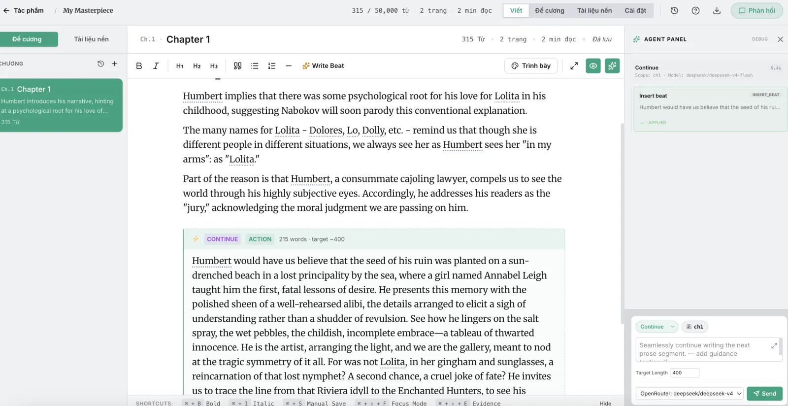This screenshot has height=406, width=788.
Task: Open the OpenRouter model dropdown
Action: (x=689, y=394)
